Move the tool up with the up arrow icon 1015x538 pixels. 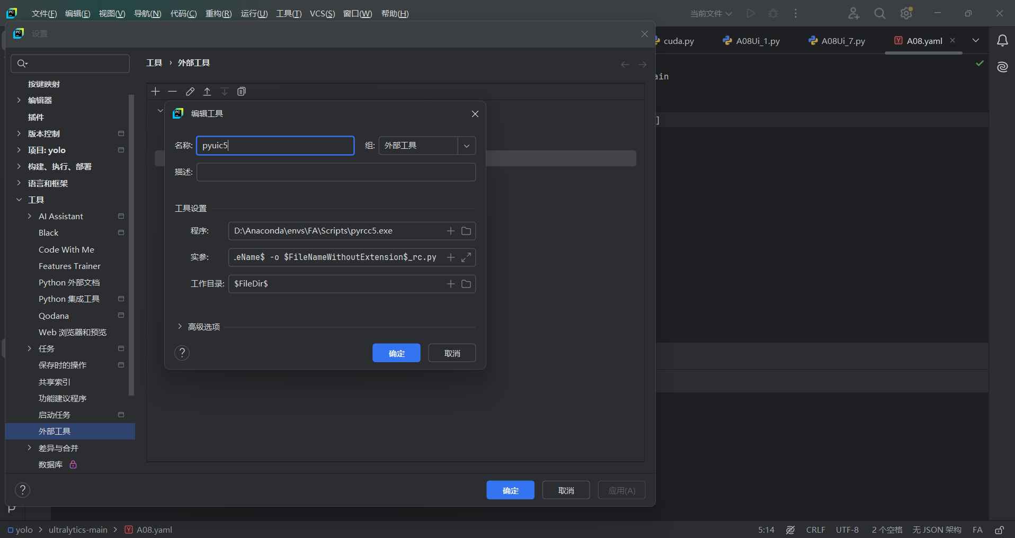coord(207,92)
